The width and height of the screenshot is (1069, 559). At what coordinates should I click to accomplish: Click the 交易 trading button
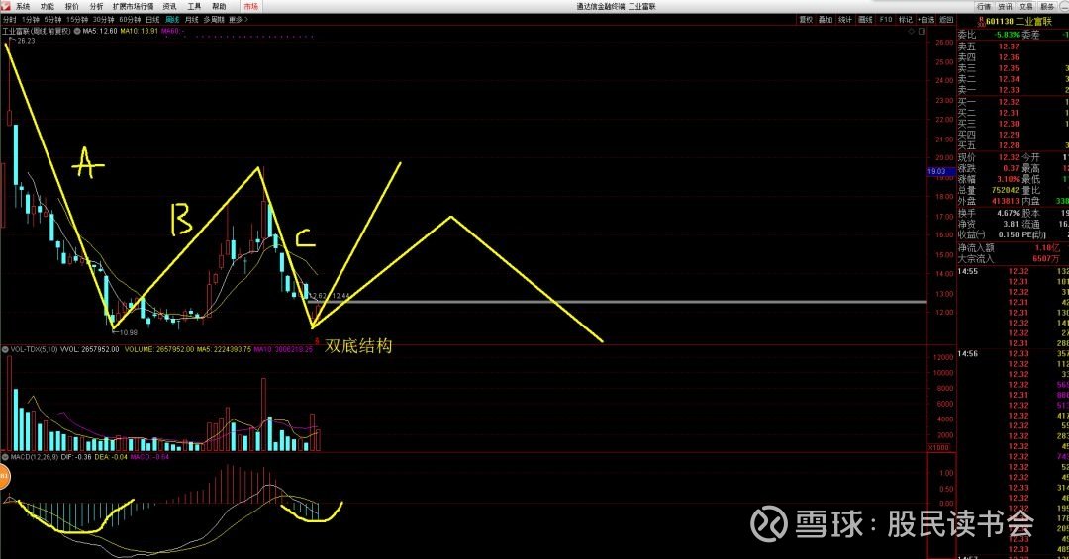[x=1026, y=6]
